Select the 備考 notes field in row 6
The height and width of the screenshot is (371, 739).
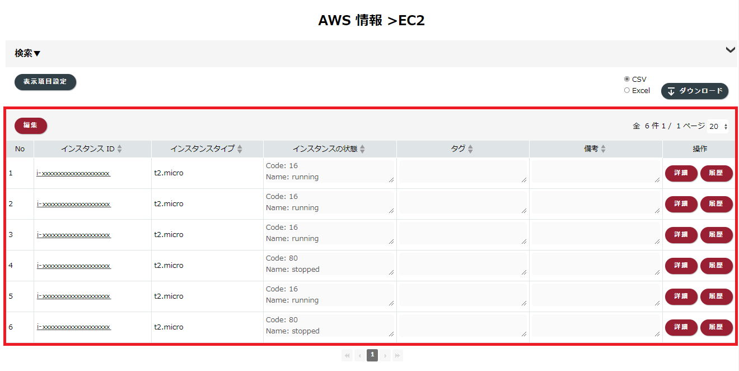pos(596,326)
